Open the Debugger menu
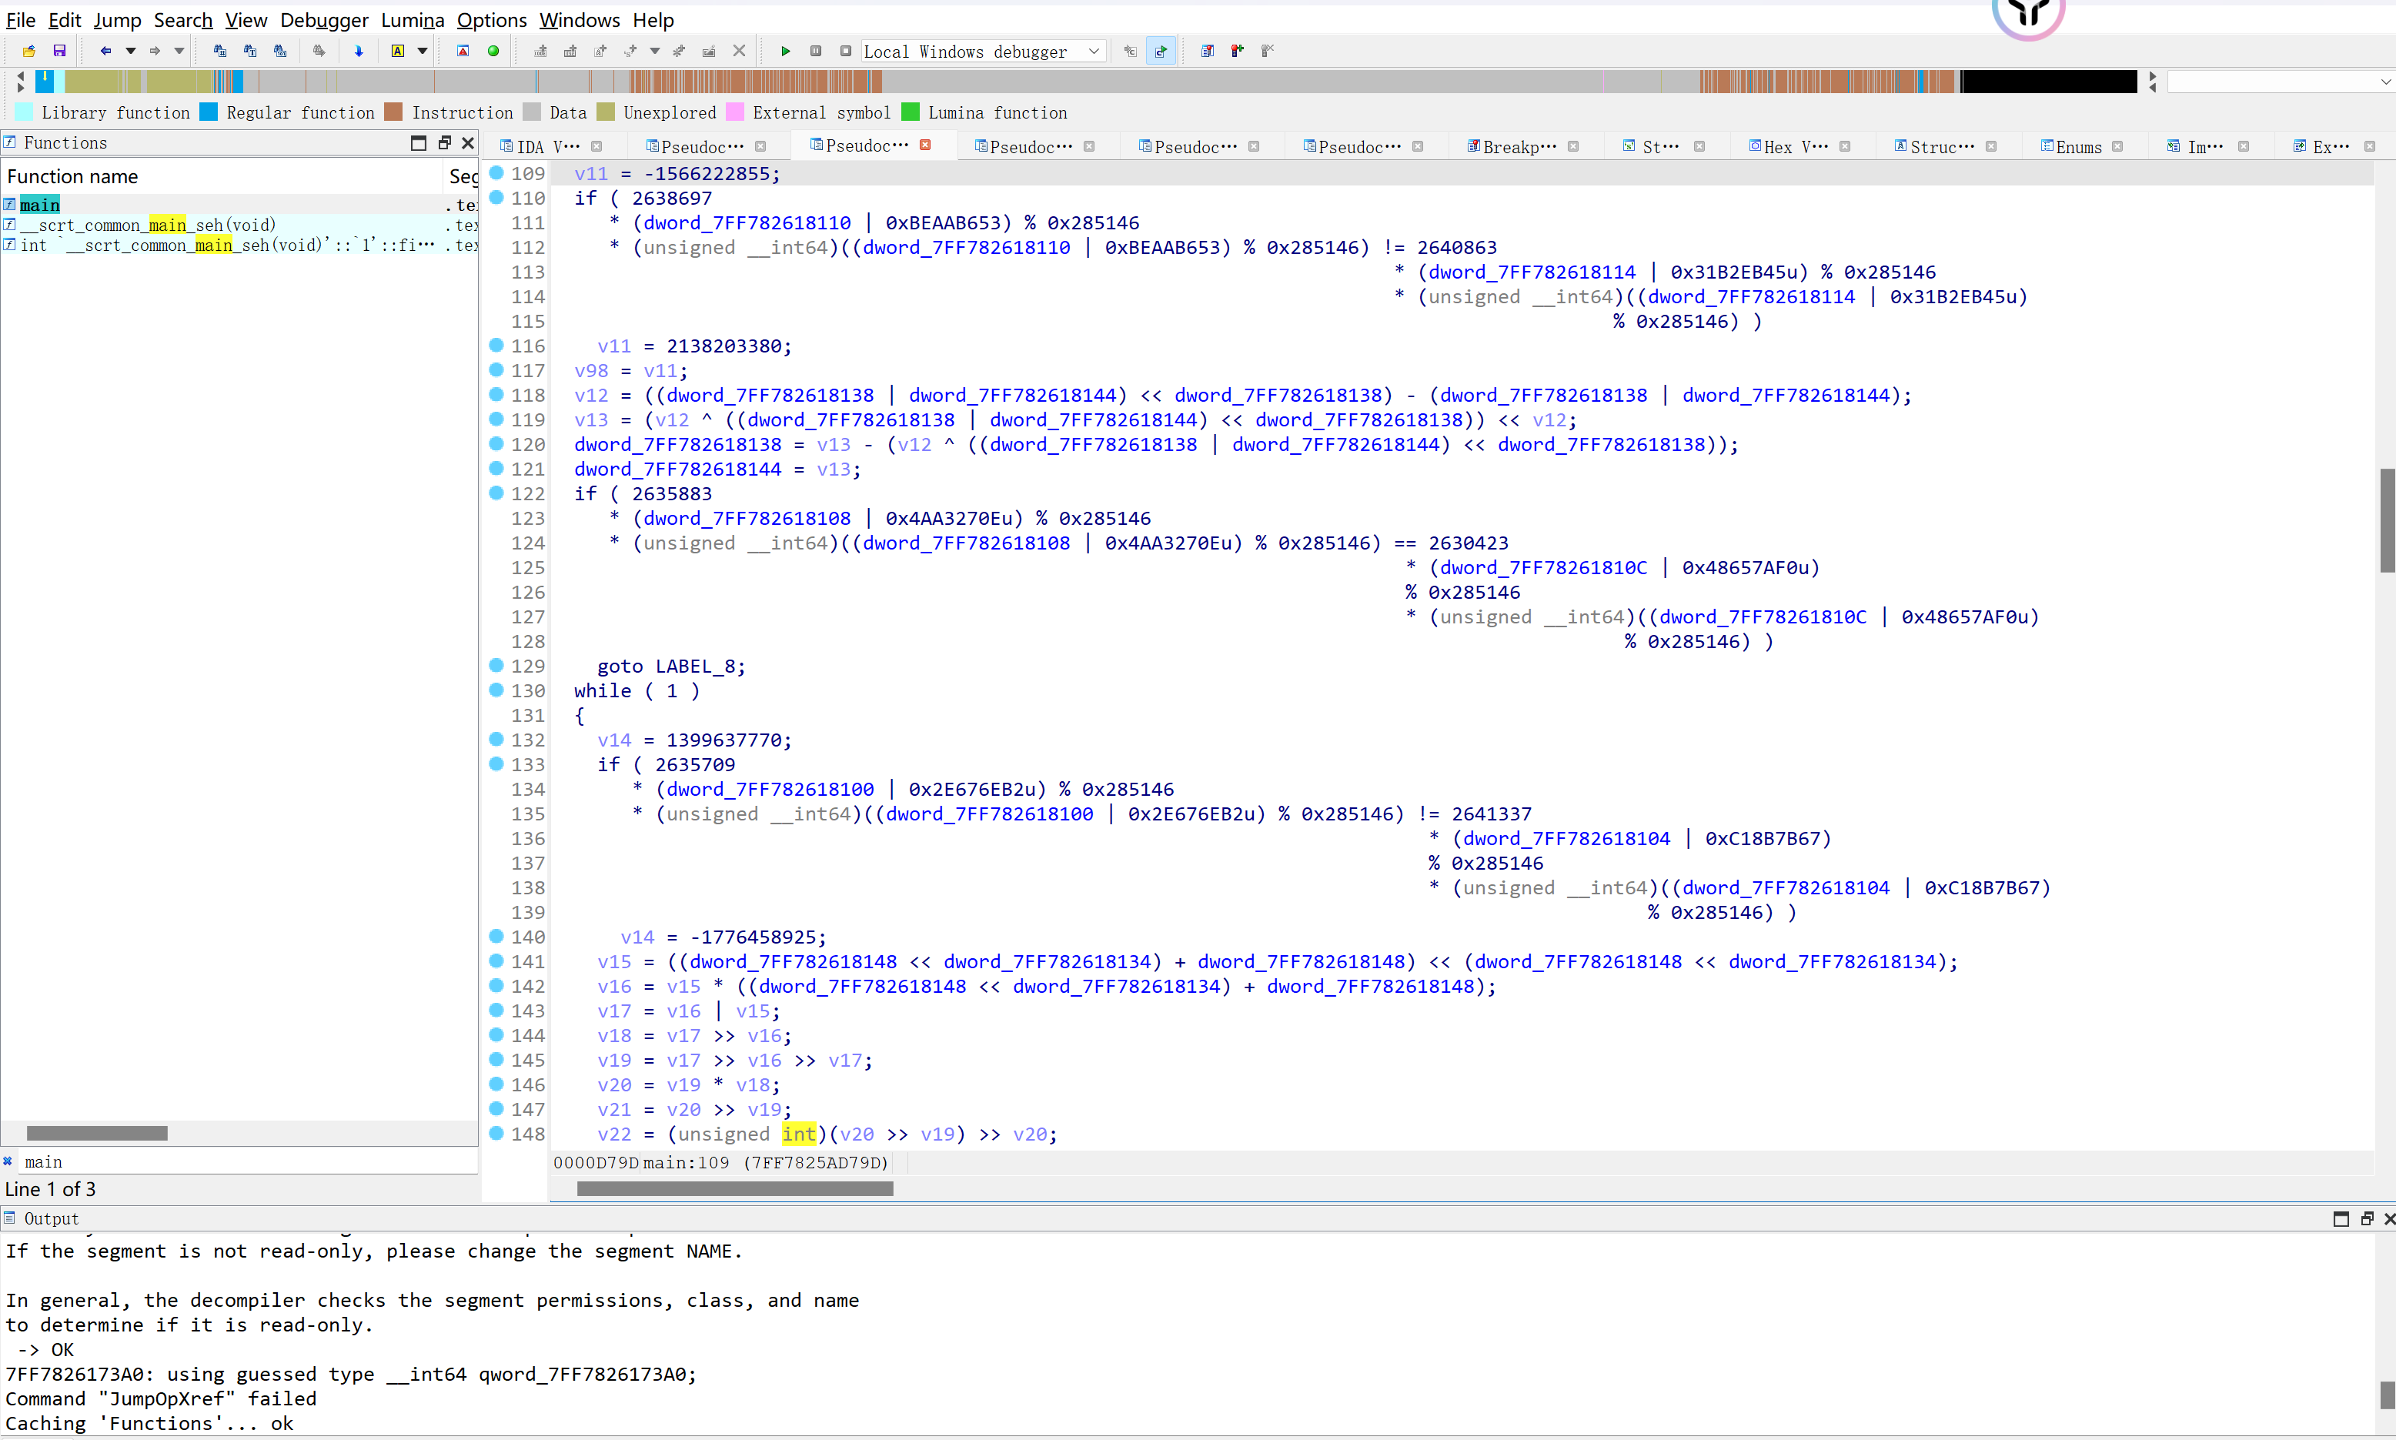This screenshot has height=1440, width=2396. (323, 18)
